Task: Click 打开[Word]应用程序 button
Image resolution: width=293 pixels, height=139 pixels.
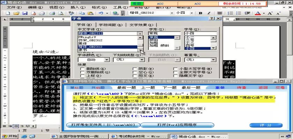Action: click(x=177, y=125)
